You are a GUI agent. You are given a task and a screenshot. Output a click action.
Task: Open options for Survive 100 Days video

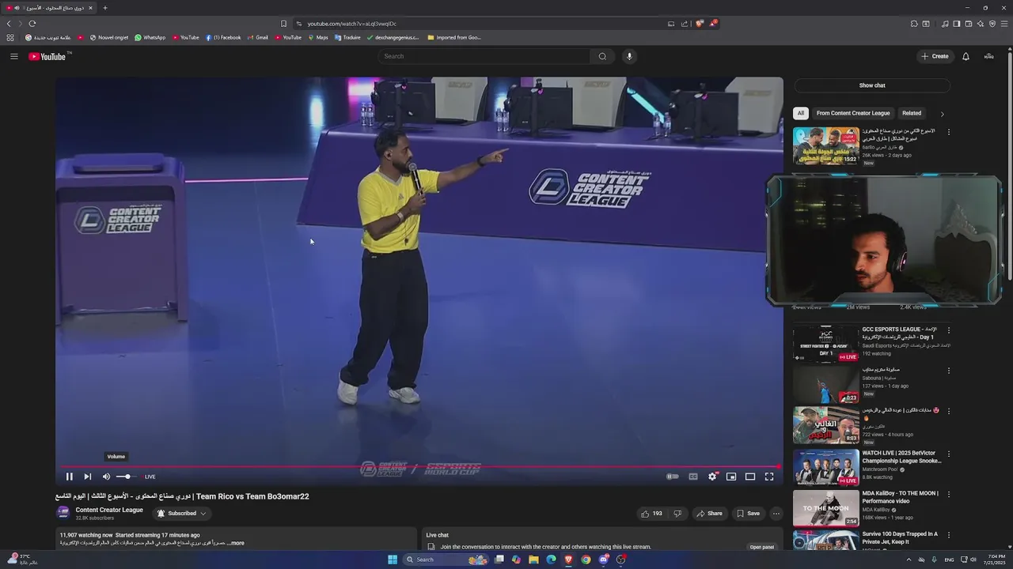948,535
